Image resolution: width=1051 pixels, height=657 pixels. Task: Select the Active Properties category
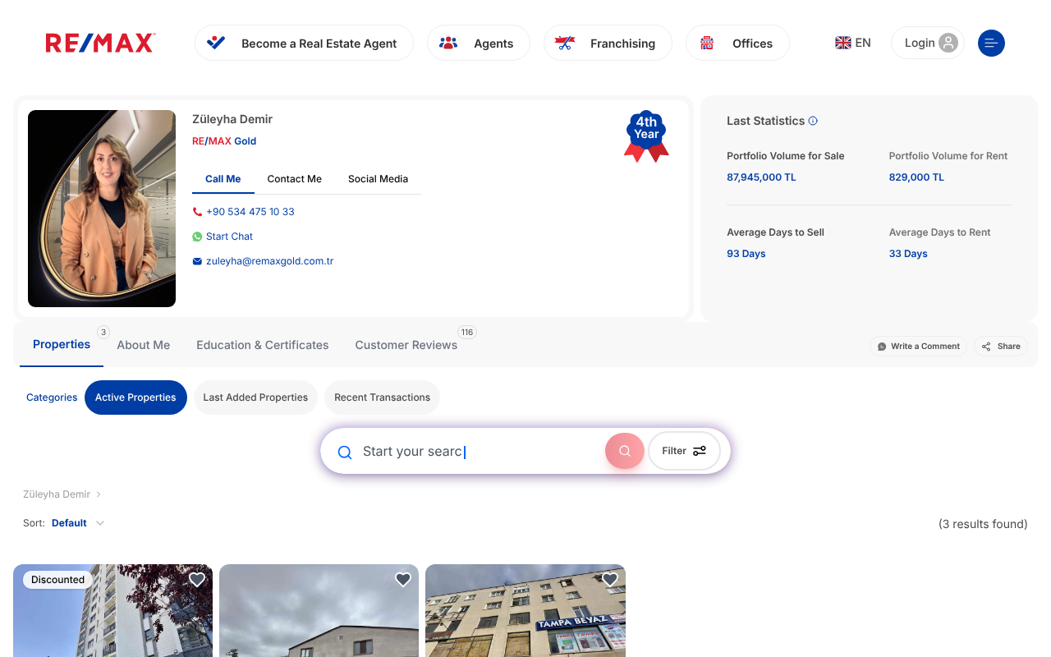pyautogui.click(x=135, y=397)
